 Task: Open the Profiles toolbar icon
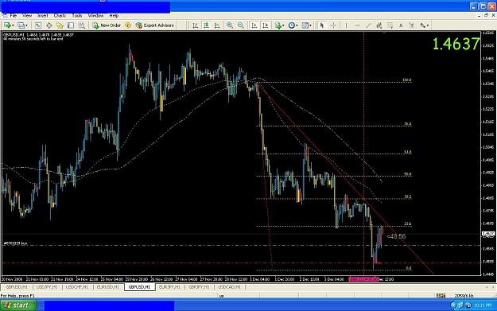21,25
